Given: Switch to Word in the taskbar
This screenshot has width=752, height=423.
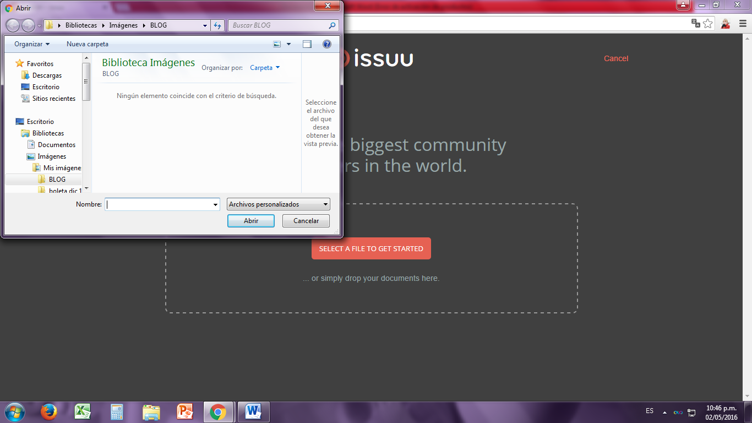Looking at the screenshot, I should pos(253,412).
